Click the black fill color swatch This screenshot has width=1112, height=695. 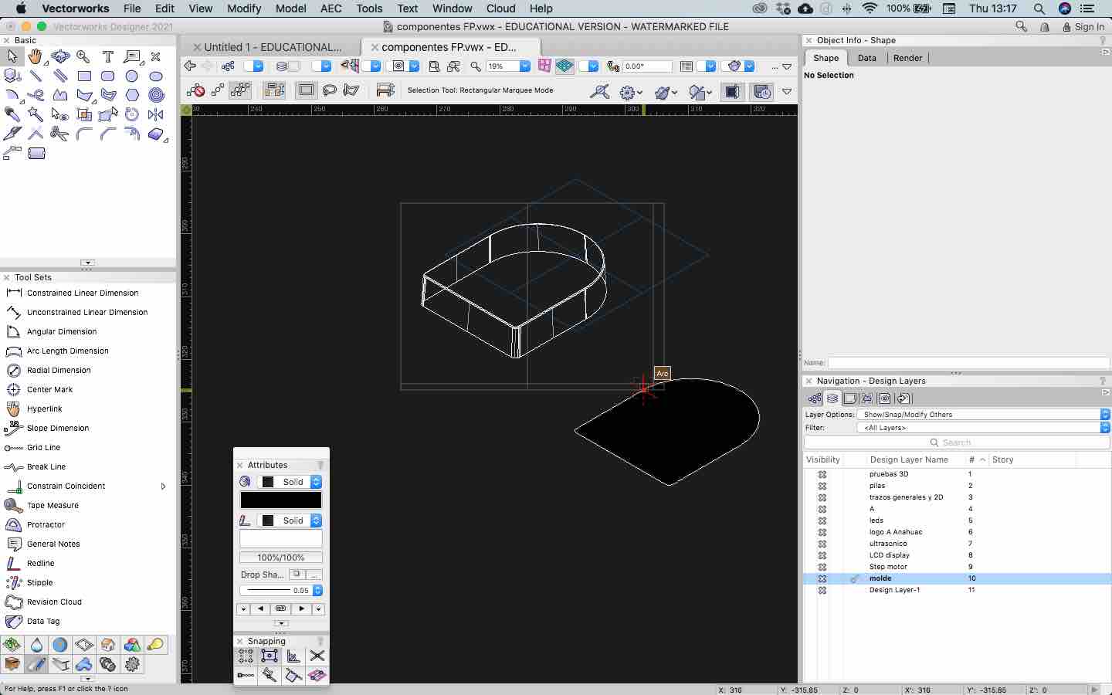coord(281,500)
